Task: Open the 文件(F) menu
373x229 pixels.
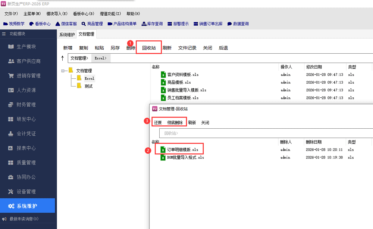Action: tap(11, 14)
